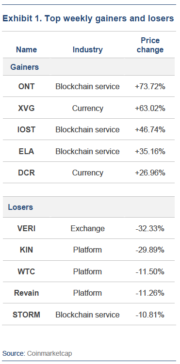The width and height of the screenshot is (180, 364).
Task: Click the Gainers section label
Action: [25, 67]
